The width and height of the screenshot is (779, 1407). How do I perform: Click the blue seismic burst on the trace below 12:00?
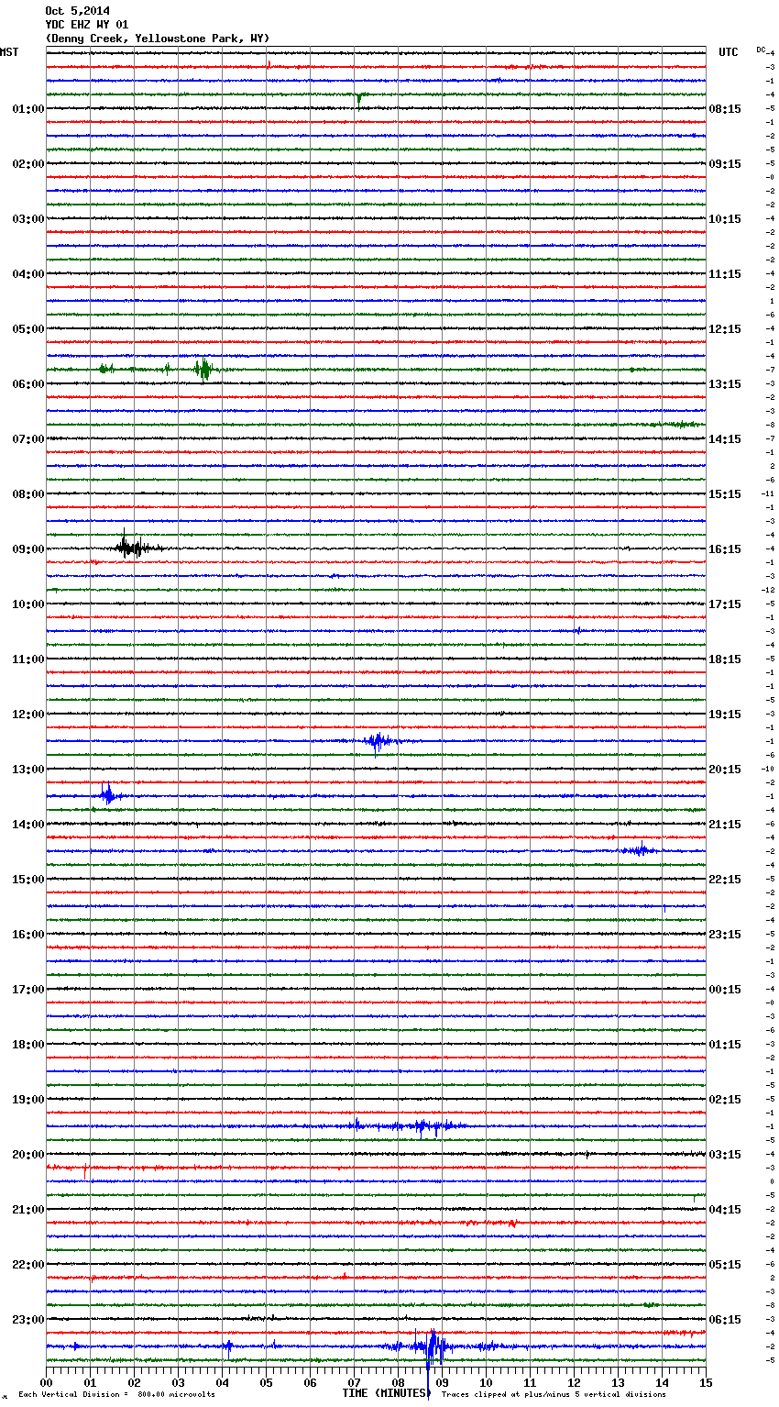378,741
